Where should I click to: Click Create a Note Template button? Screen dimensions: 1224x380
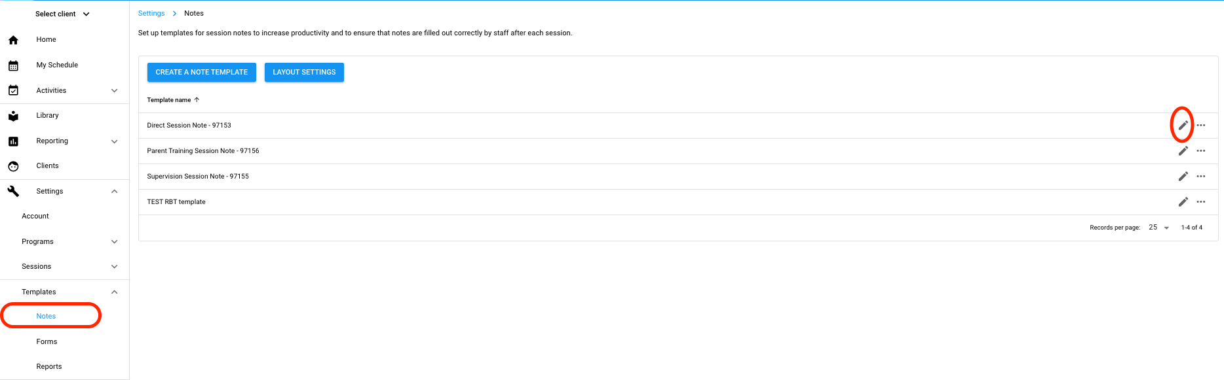pos(201,72)
